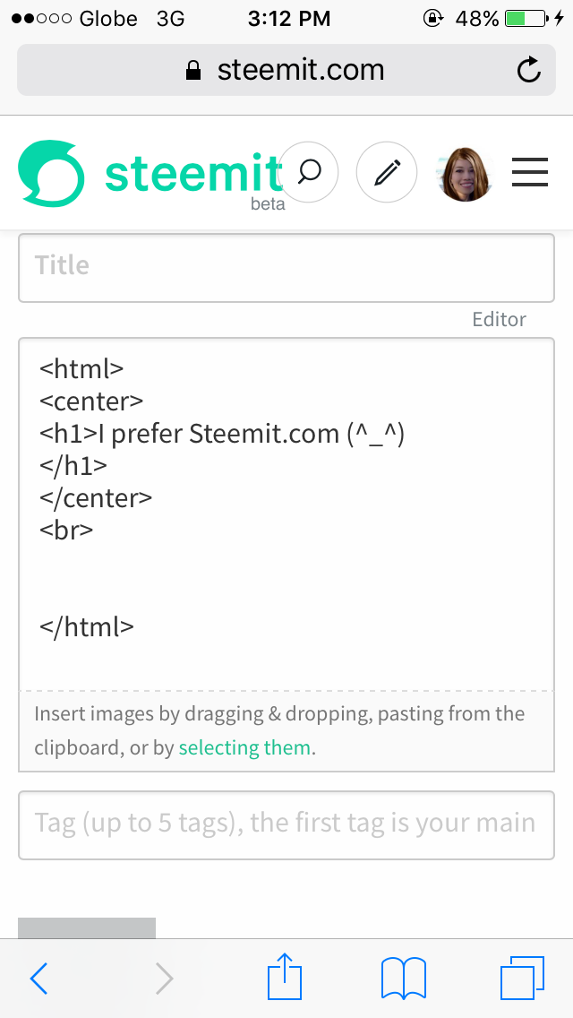The image size is (573, 1018).
Task: Focus the Tag input field
Action: (286, 825)
